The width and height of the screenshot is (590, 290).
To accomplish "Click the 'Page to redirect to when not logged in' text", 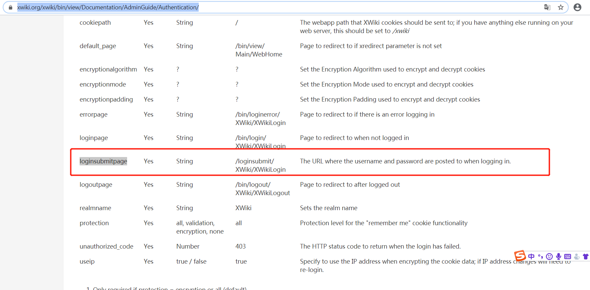I will [x=354, y=138].
